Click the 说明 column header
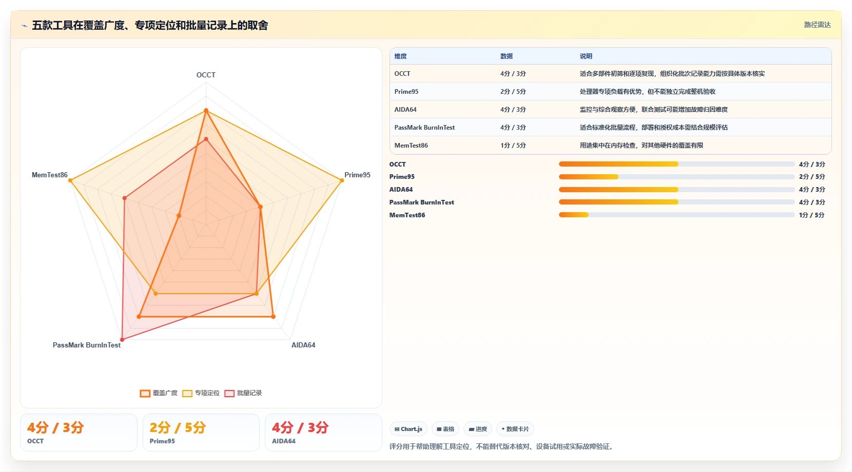 click(586, 56)
